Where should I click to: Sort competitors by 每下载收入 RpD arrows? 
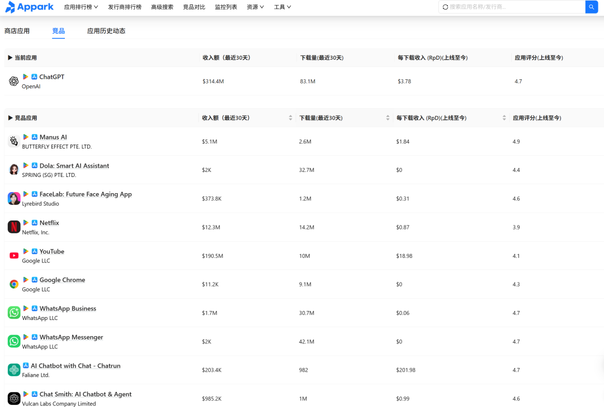point(504,118)
